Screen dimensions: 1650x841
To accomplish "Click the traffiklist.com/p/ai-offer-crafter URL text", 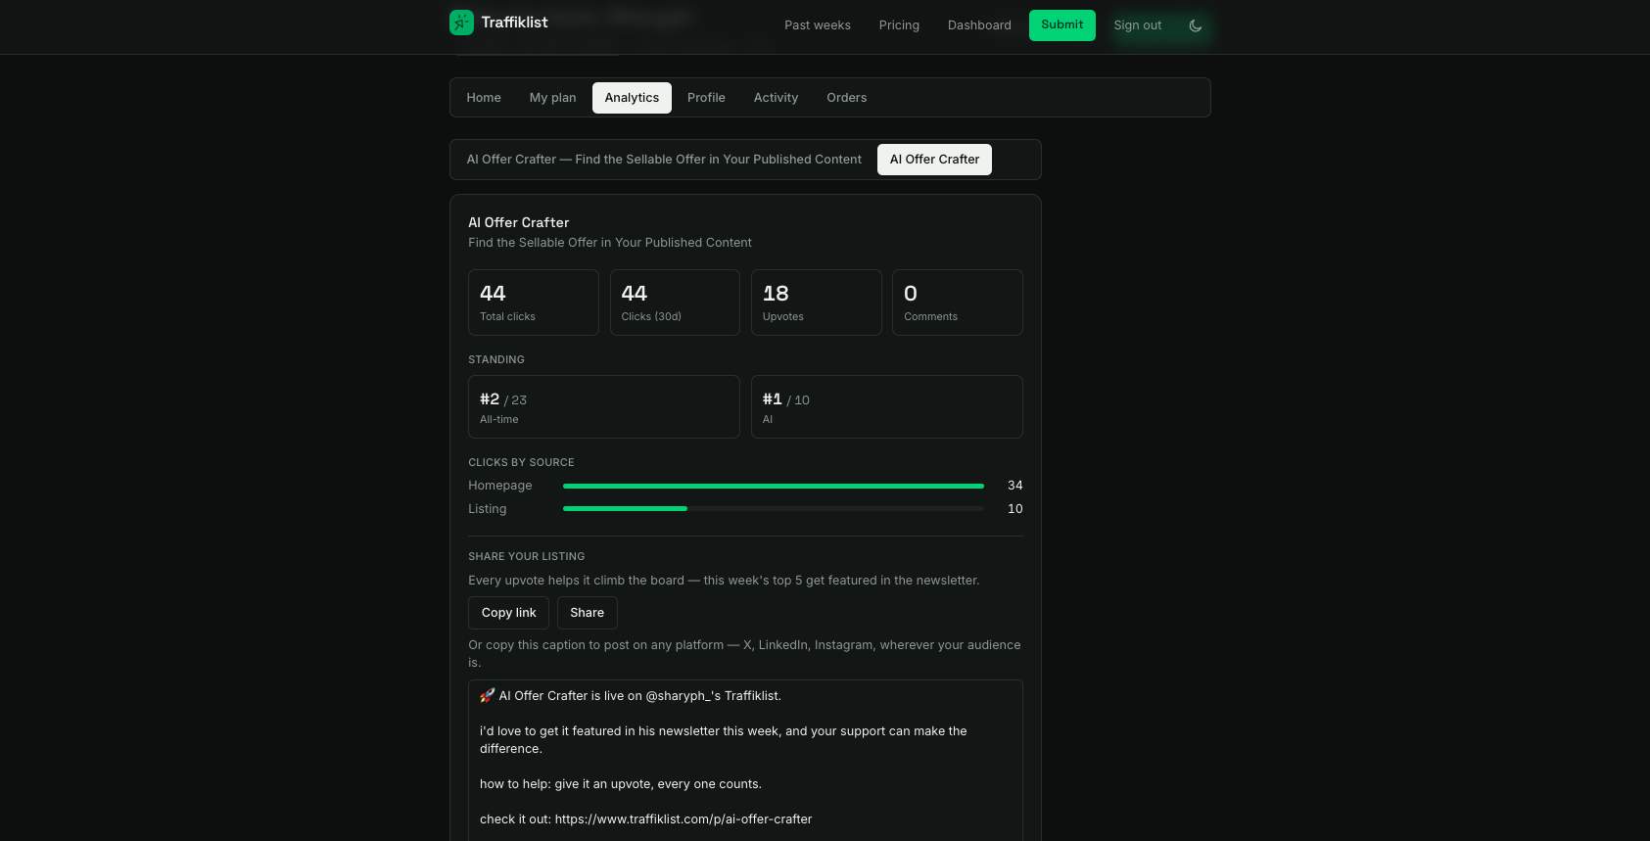I will pos(684,819).
